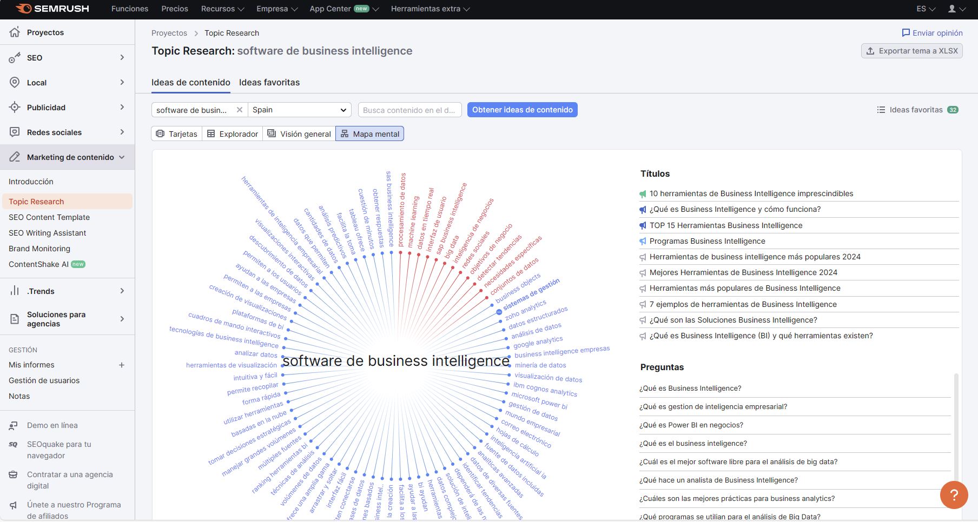This screenshot has height=522, width=978.
Task: Open Recursos menu in top bar
Action: (222, 9)
